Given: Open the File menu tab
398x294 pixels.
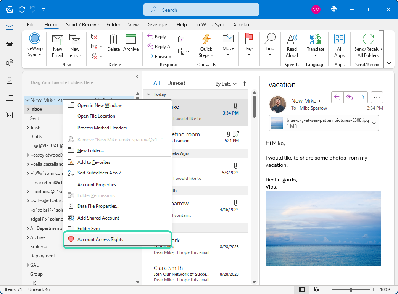Looking at the screenshot, I should pyautogui.click(x=31, y=24).
